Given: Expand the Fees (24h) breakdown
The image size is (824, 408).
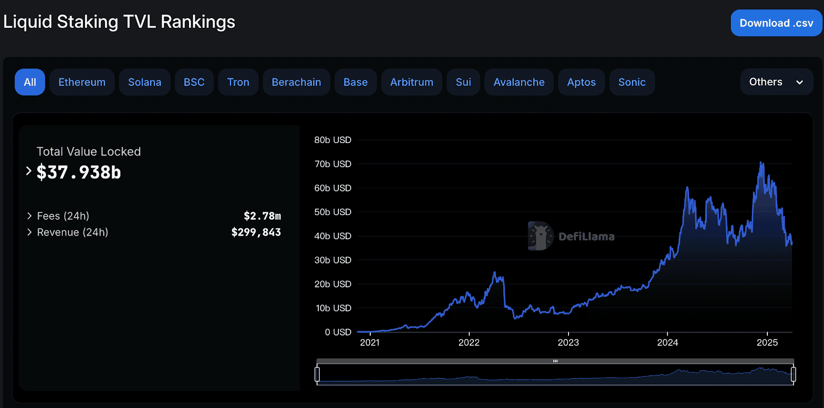Looking at the screenshot, I should 29,216.
